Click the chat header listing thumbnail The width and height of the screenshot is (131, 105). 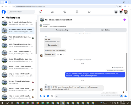tap(42, 20)
